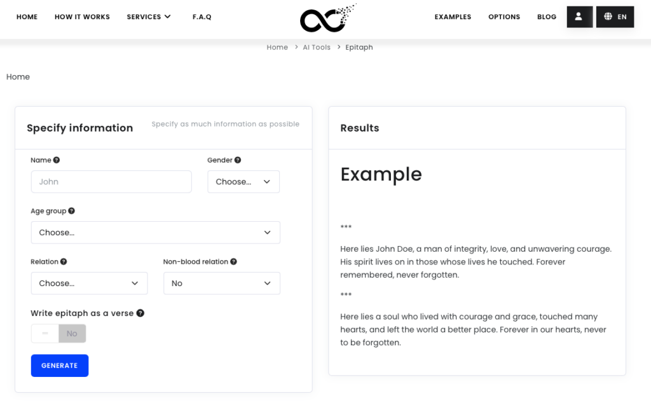Click the help icon beside Gender
651x417 pixels.
pos(238,160)
